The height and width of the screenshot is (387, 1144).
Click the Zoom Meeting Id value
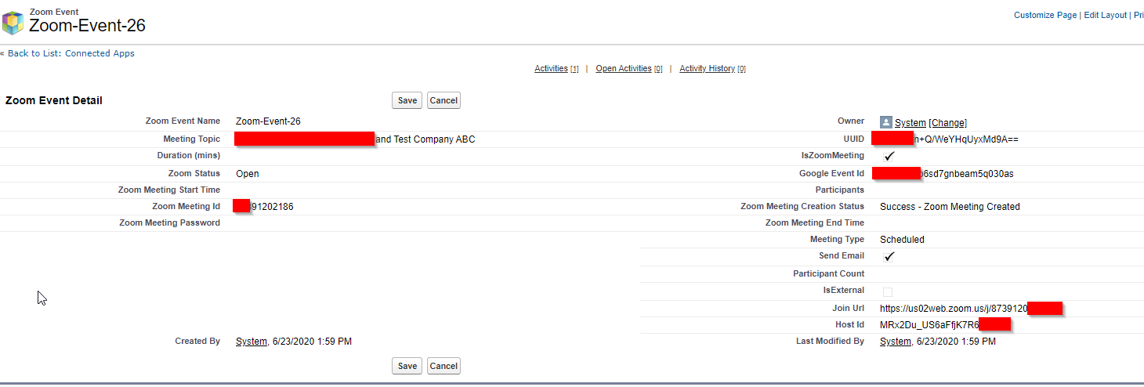click(263, 207)
